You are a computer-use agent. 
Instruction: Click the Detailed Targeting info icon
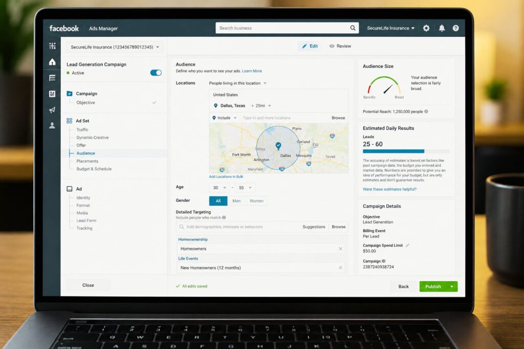click(224, 218)
